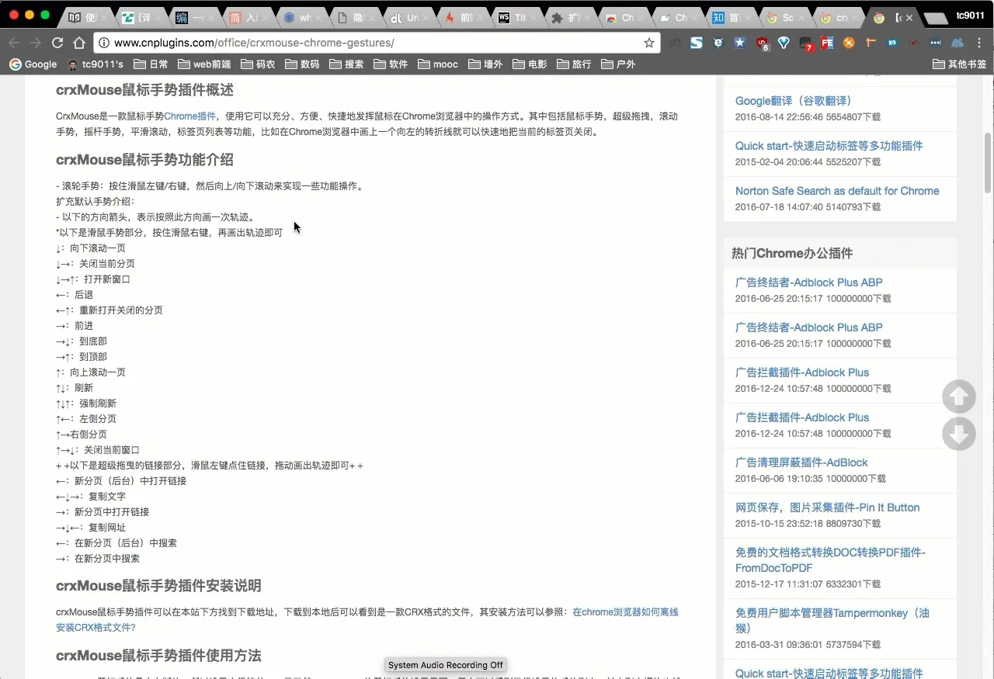Image resolution: width=994 pixels, height=679 pixels.
Task: Open the blue star extension icon
Action: pyautogui.click(x=739, y=43)
